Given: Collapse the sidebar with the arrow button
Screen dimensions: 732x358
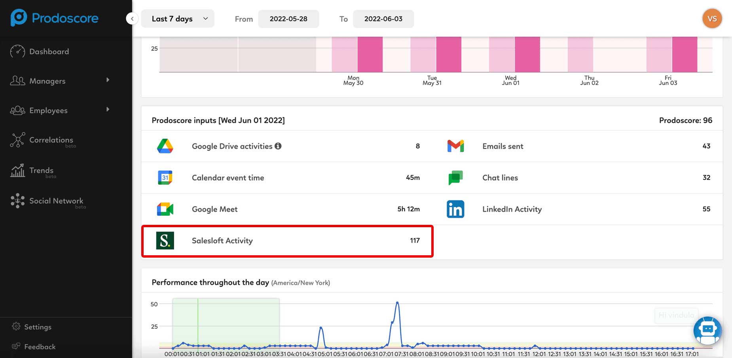Looking at the screenshot, I should 132,19.
